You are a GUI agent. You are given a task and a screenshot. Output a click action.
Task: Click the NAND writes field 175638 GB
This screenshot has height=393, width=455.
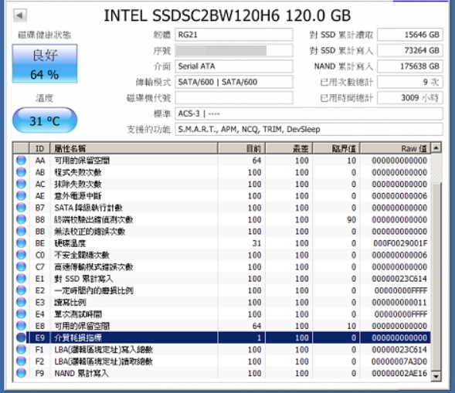[x=410, y=66]
